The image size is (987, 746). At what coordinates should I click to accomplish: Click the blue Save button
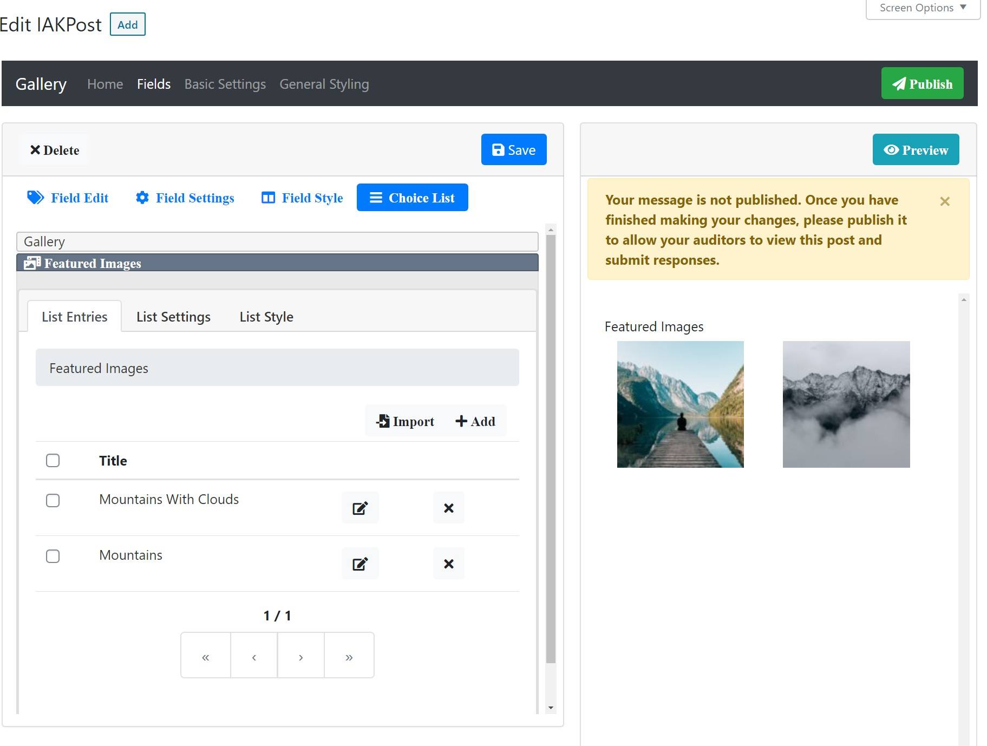tap(514, 149)
